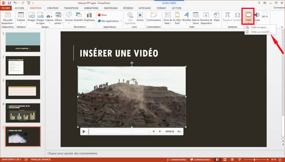Open the FICHIER tab

tap(6, 8)
